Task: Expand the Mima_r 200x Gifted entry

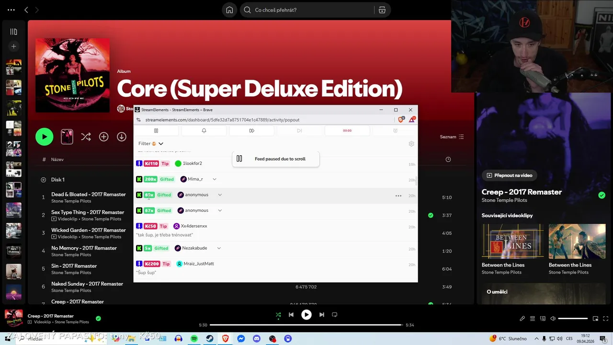Action: [215, 179]
